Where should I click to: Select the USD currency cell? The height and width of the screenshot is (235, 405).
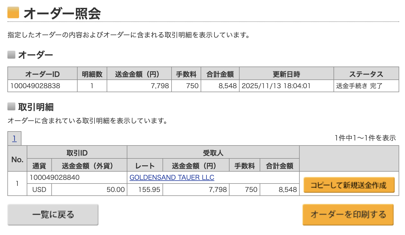[x=39, y=190]
